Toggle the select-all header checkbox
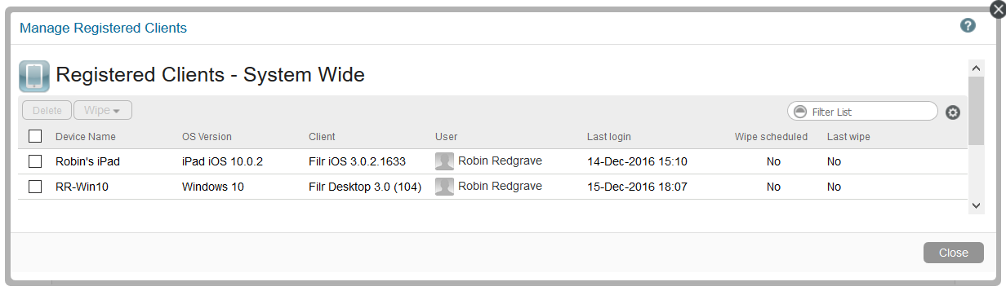 (35, 136)
